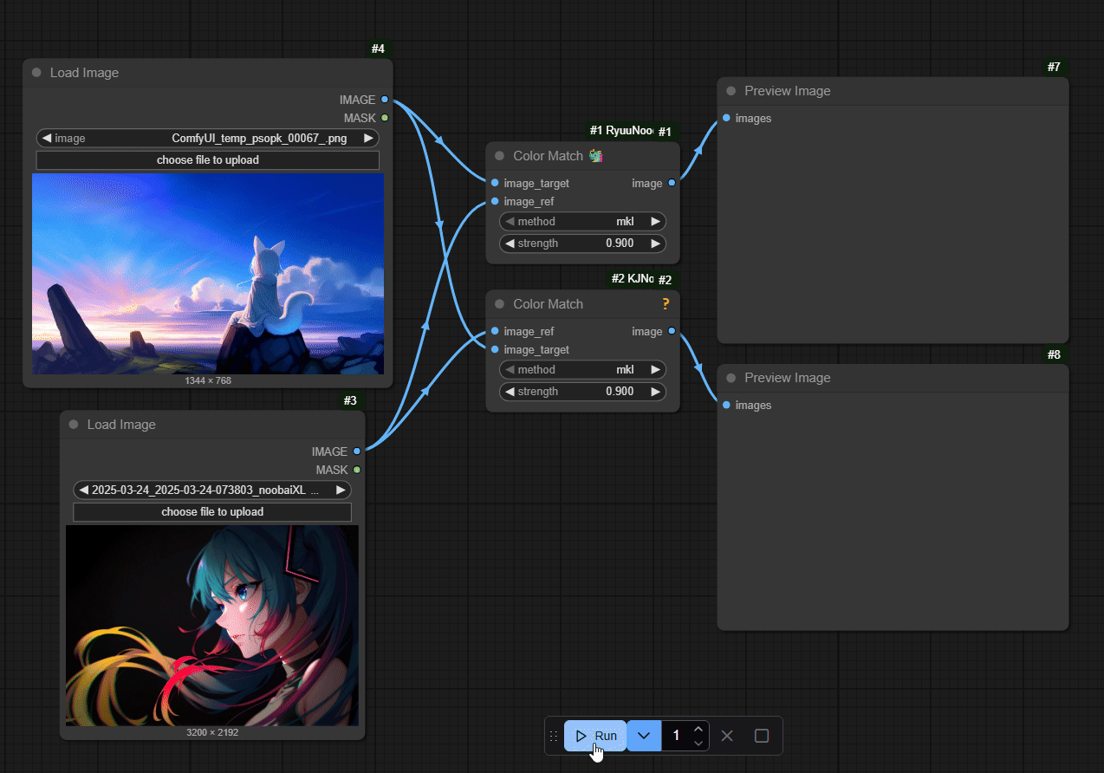Open method mkl dropdown in node #1
The height and width of the screenshot is (773, 1104).
(582, 221)
